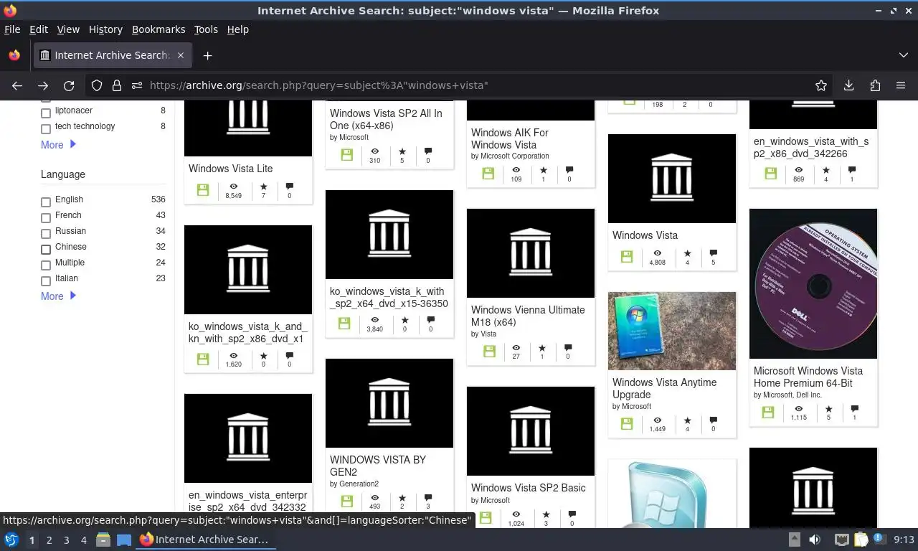Open the Help menu
This screenshot has height=551, width=918.
click(x=238, y=29)
